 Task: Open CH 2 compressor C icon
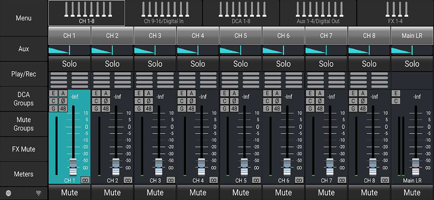coord(96,101)
